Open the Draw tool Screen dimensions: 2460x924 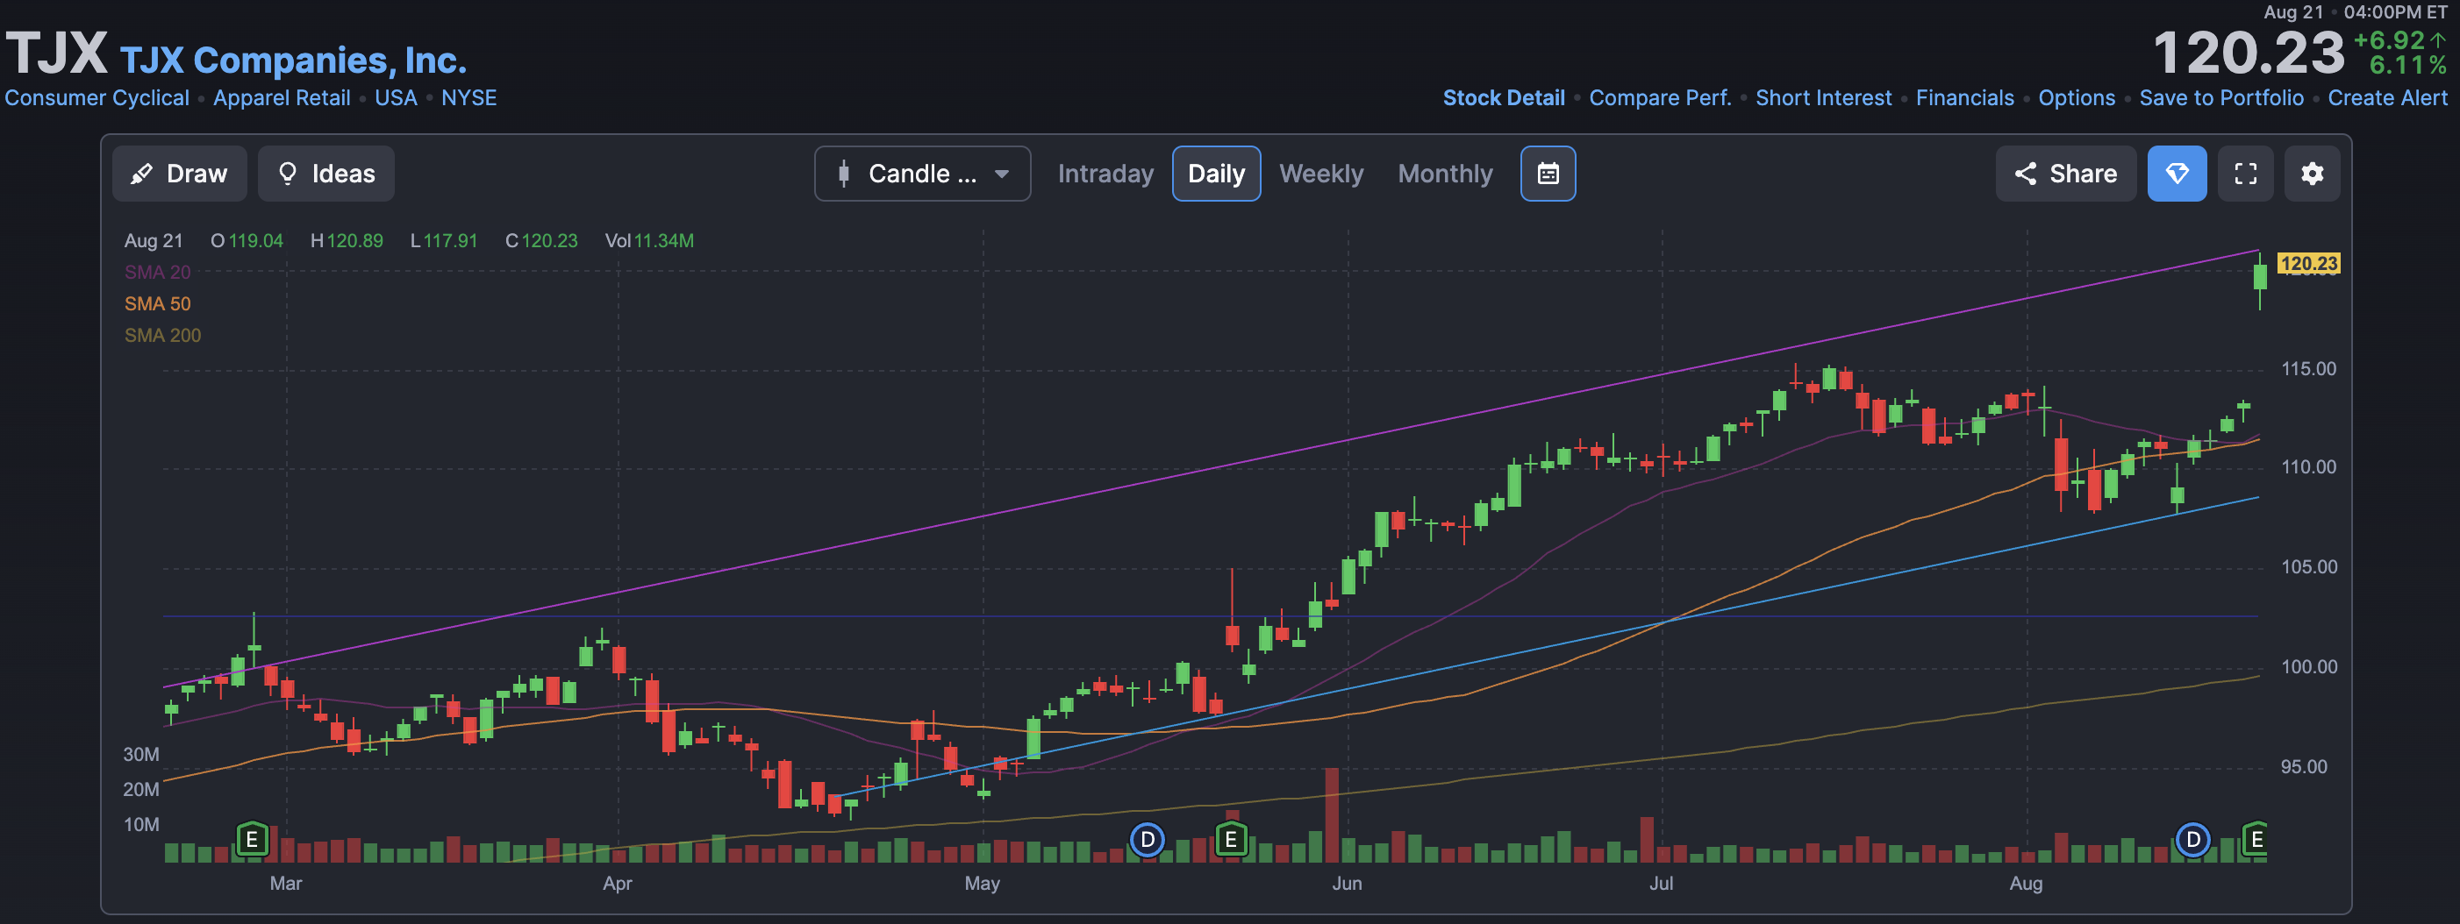pos(179,174)
